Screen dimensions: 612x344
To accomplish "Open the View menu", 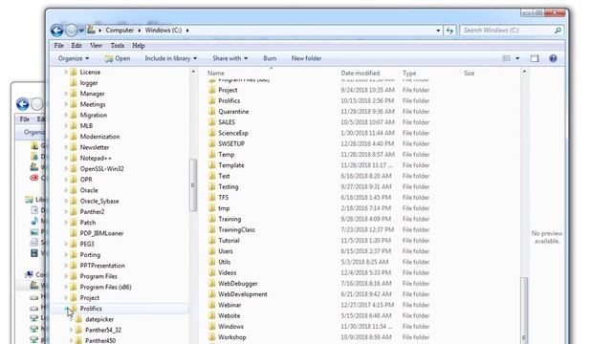I will click(96, 46).
